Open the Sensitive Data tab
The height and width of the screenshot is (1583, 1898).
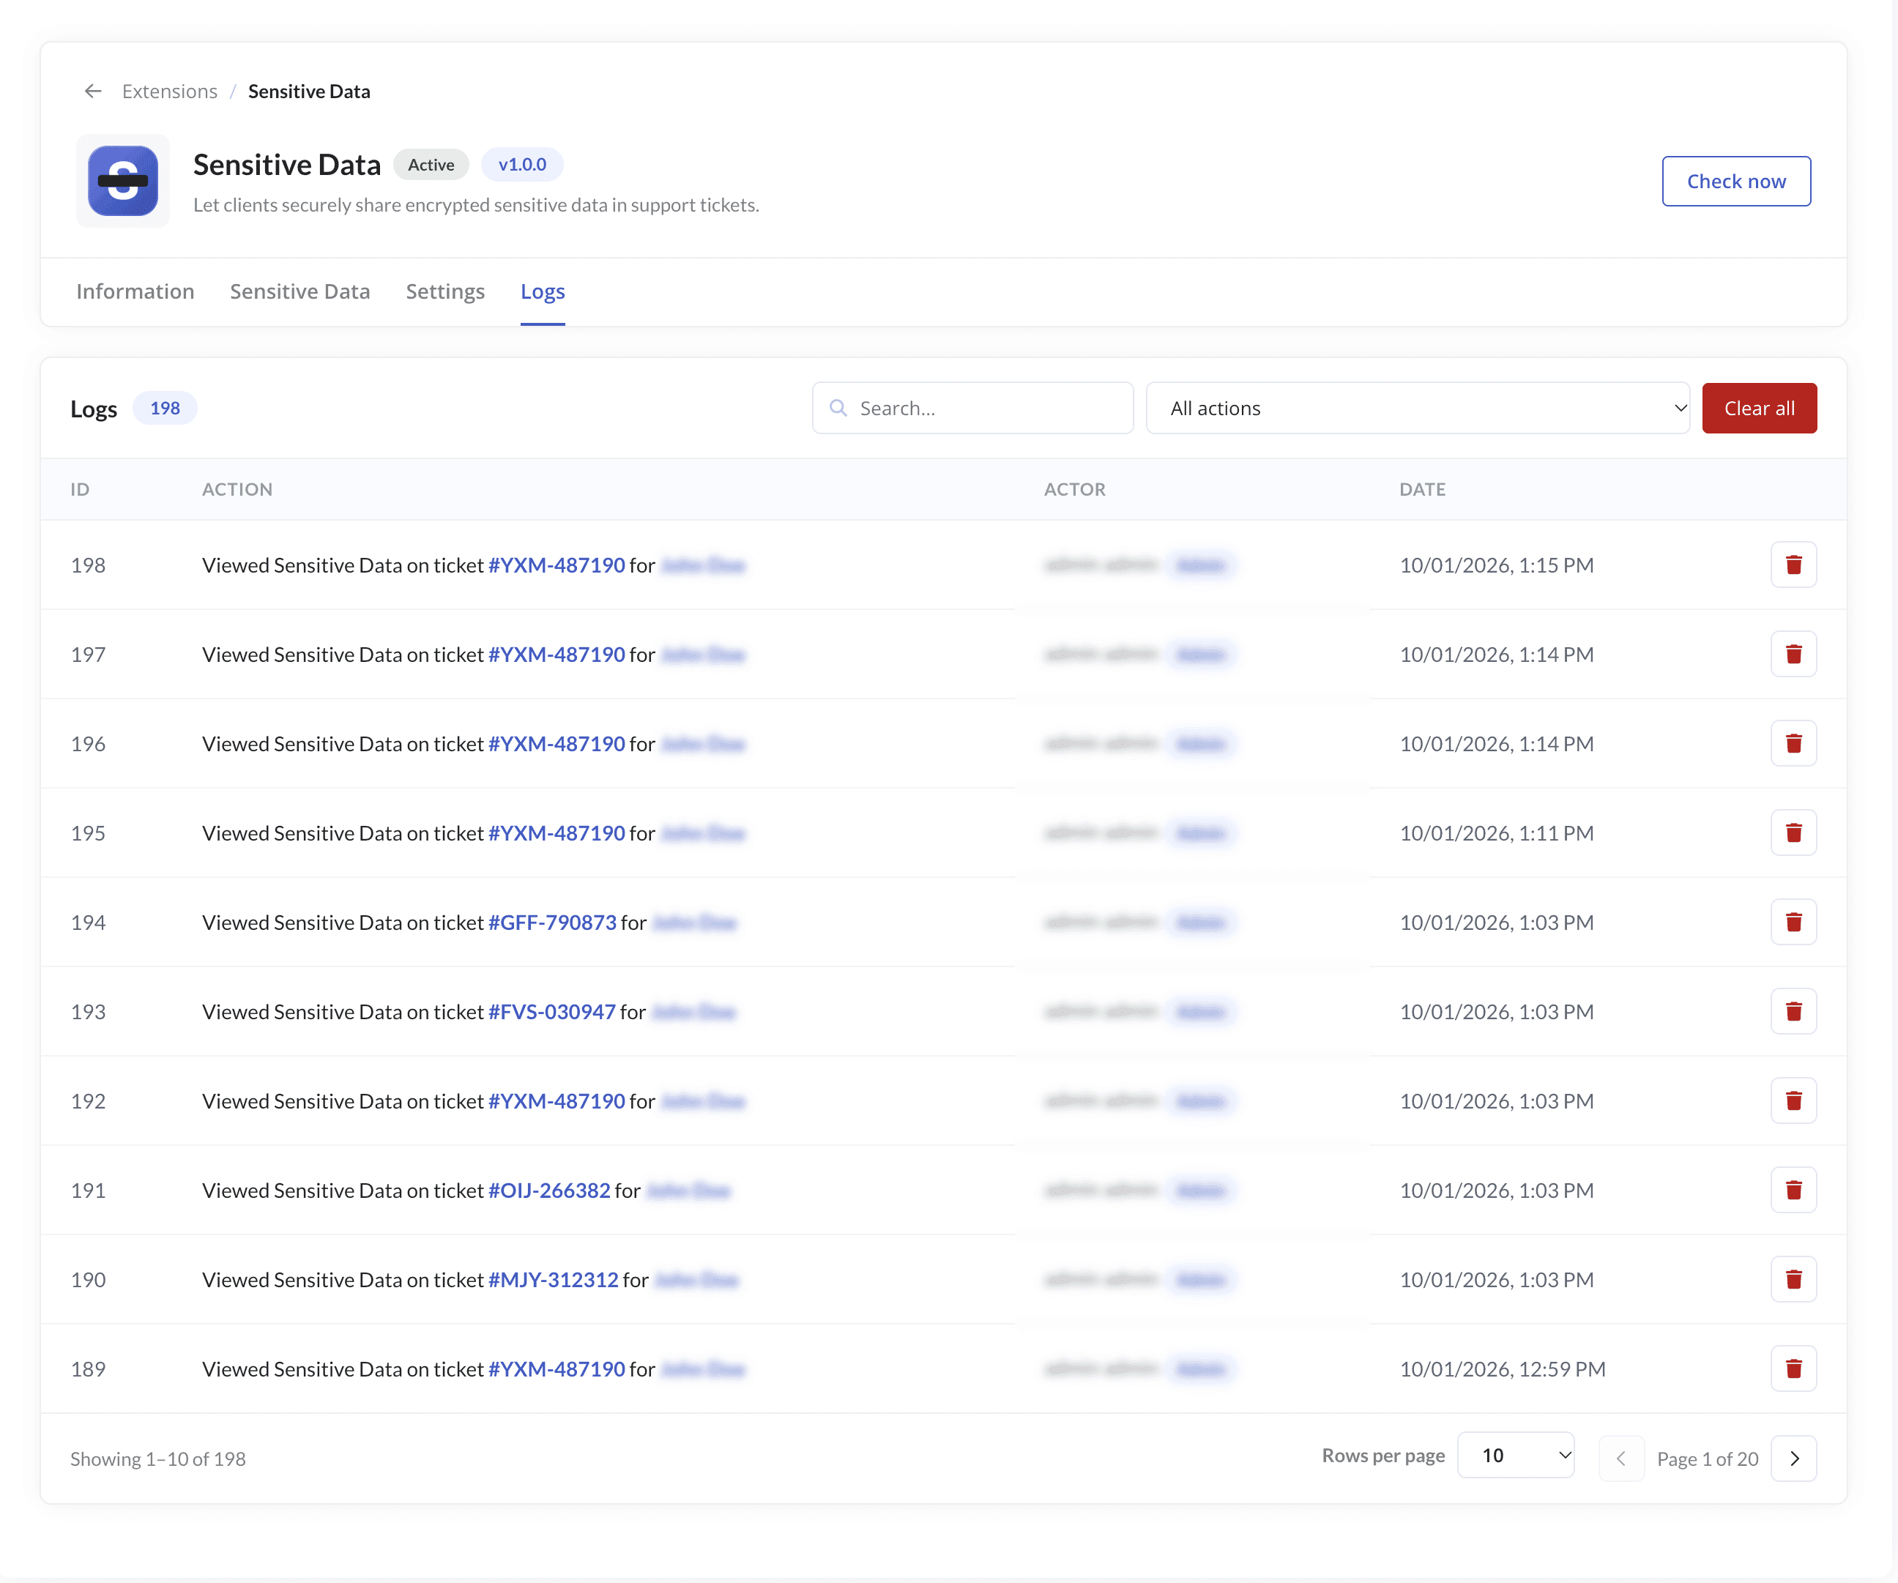(300, 292)
